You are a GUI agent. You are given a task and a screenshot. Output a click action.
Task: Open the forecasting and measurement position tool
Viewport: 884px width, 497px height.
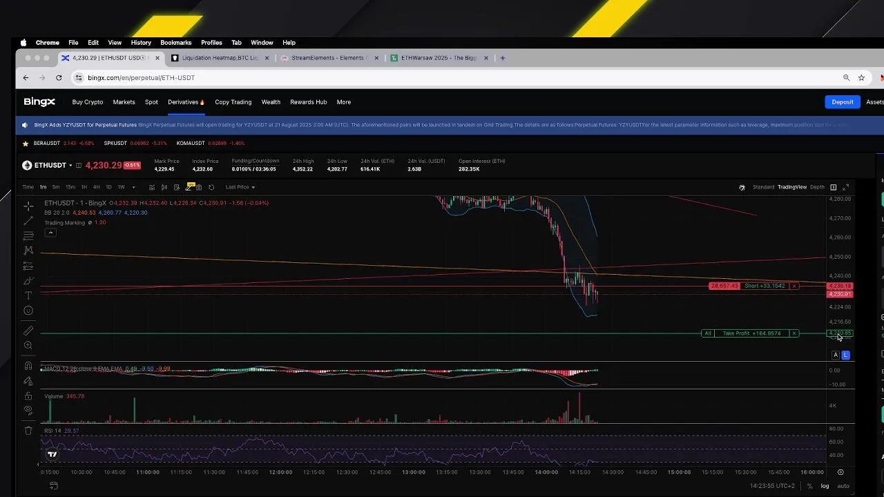click(28, 266)
